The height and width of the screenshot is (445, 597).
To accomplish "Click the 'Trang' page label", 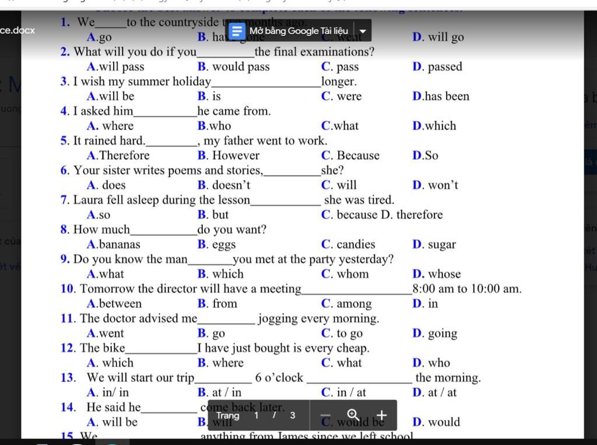I will pos(228,415).
